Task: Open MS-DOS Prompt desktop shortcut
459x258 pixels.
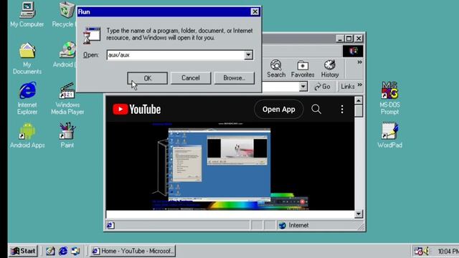Action: pos(389,98)
